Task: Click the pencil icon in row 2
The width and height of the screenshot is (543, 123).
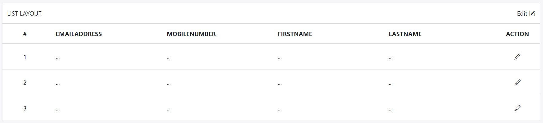Action: [x=517, y=82]
